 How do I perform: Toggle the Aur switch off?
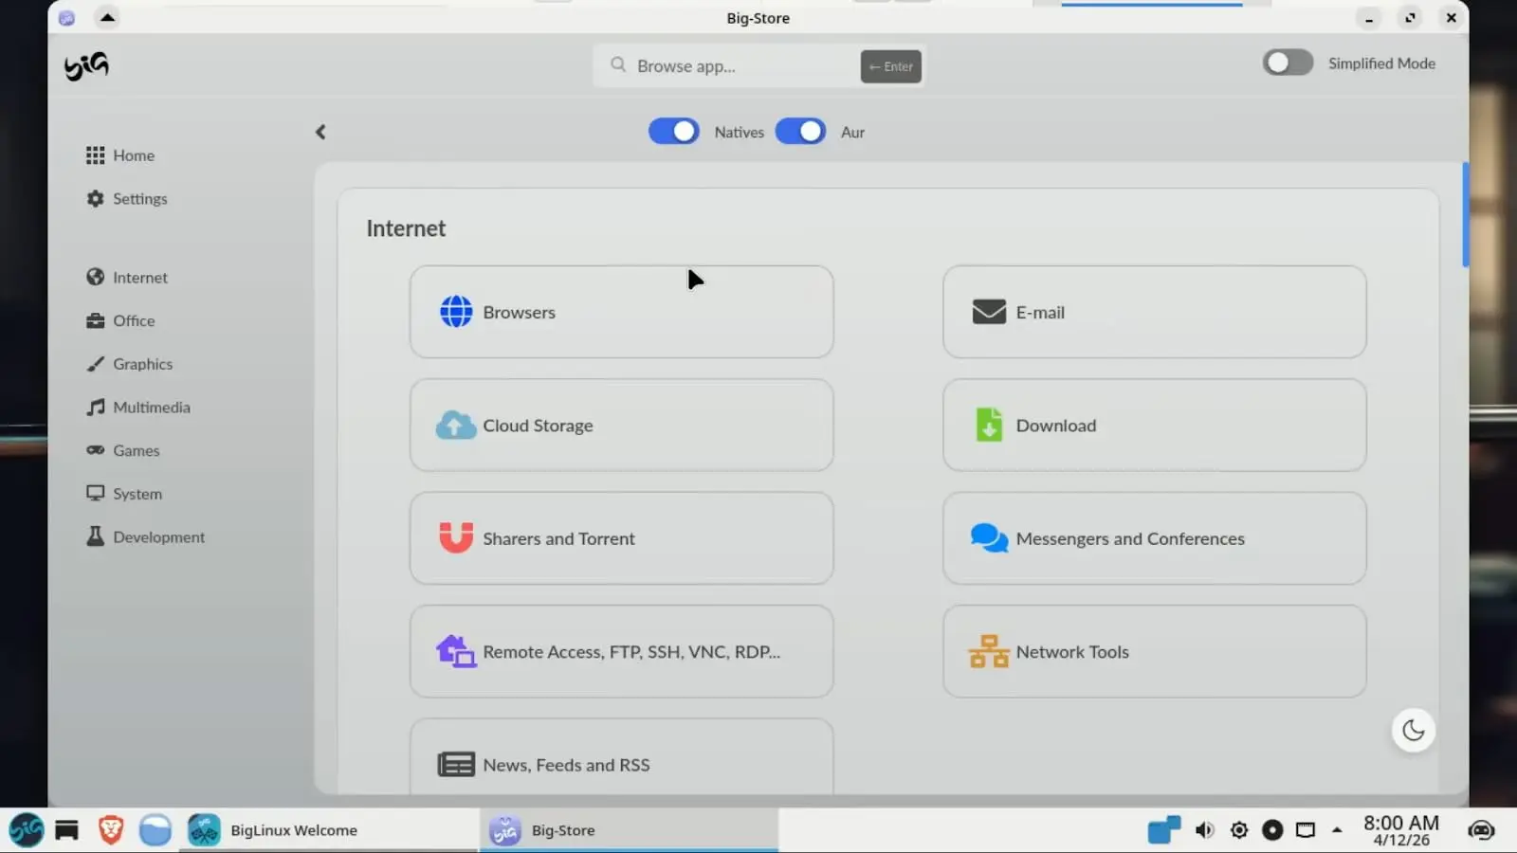pos(800,132)
